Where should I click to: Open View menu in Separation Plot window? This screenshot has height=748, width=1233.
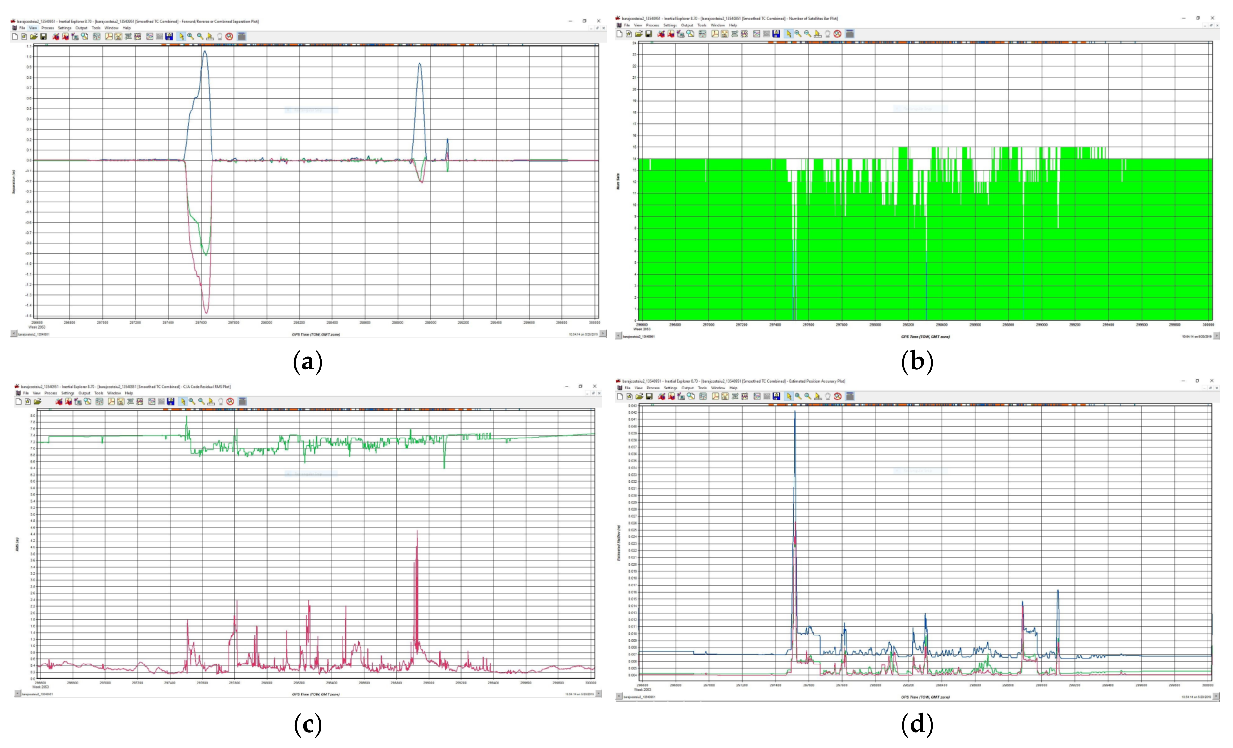tap(33, 28)
